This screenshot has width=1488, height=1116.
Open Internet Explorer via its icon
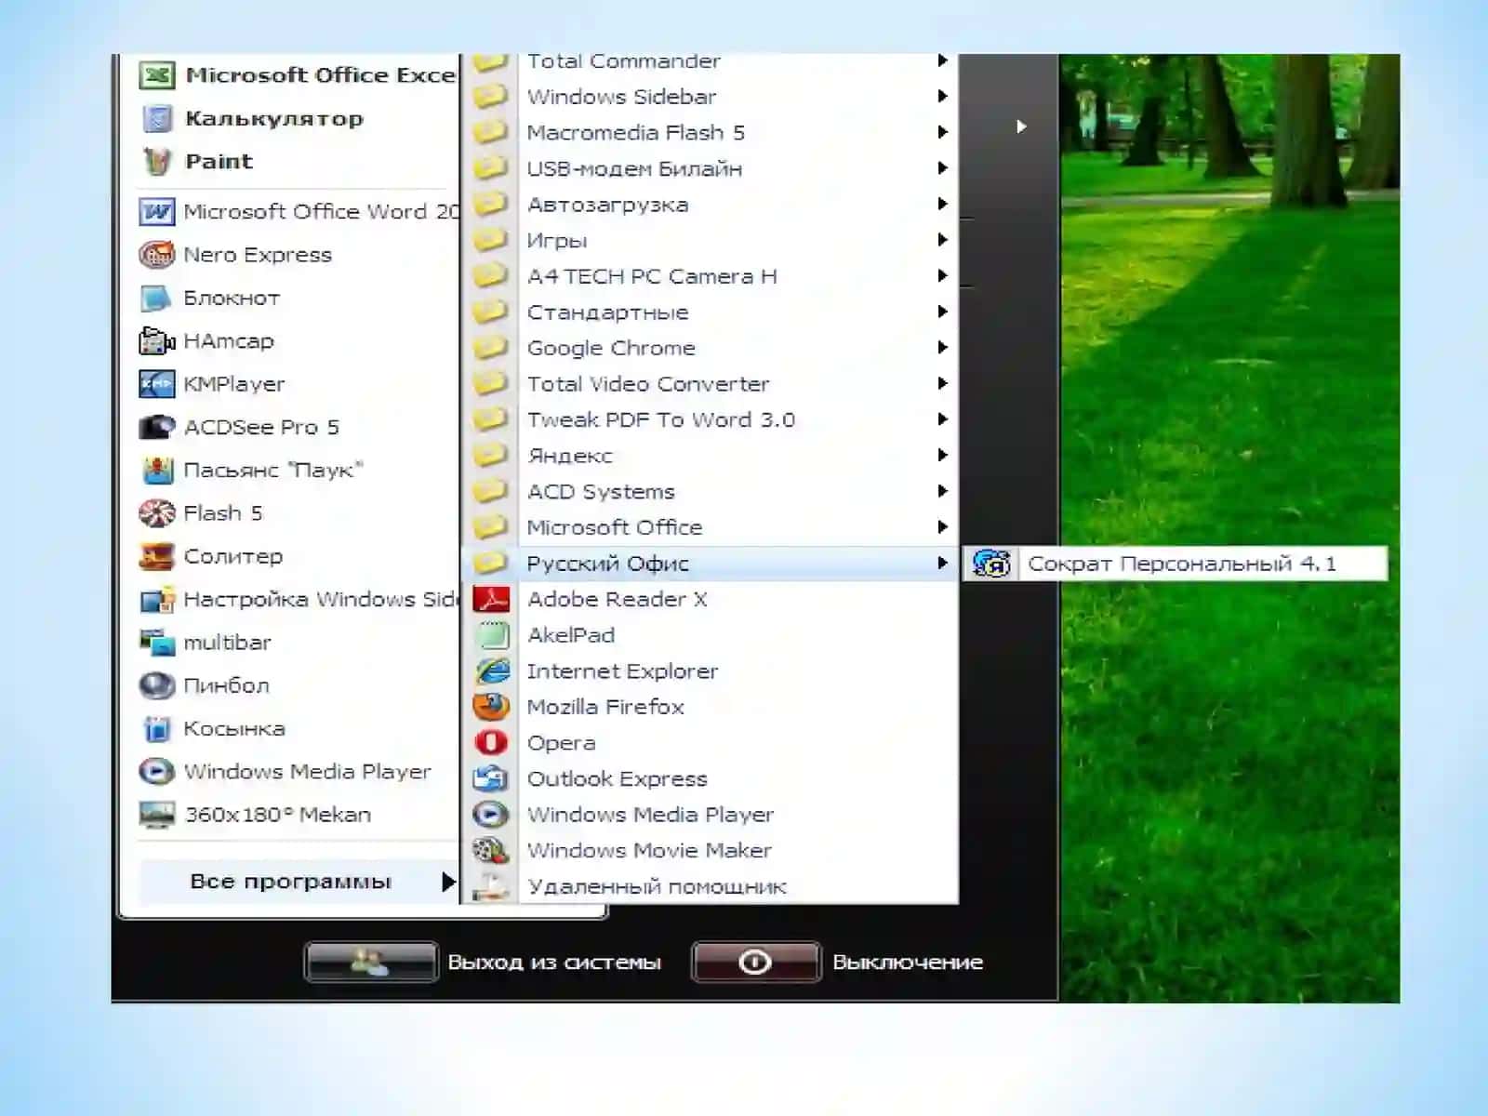click(491, 671)
